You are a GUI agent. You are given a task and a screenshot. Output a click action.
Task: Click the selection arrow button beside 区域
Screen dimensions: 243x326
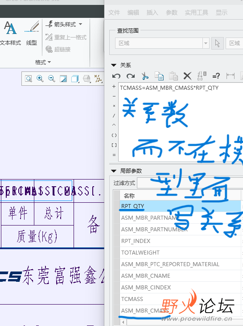coord(218,43)
